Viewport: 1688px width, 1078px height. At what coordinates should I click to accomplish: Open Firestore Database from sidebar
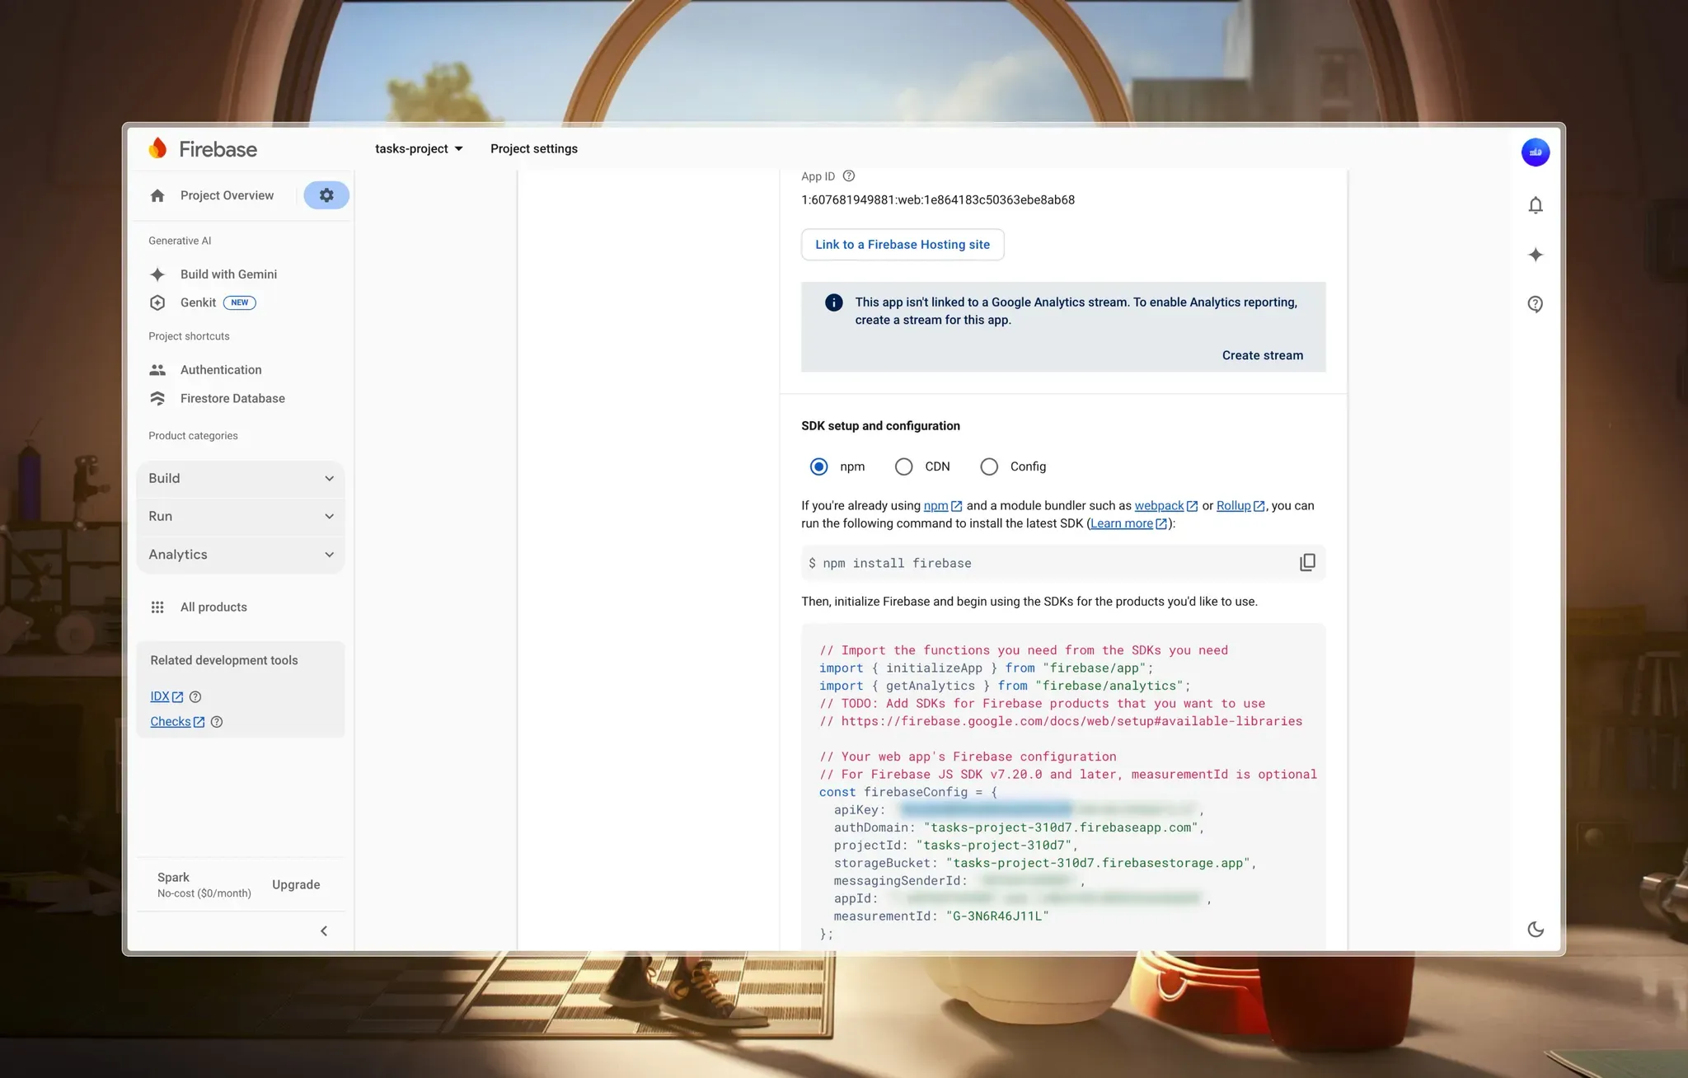[232, 398]
